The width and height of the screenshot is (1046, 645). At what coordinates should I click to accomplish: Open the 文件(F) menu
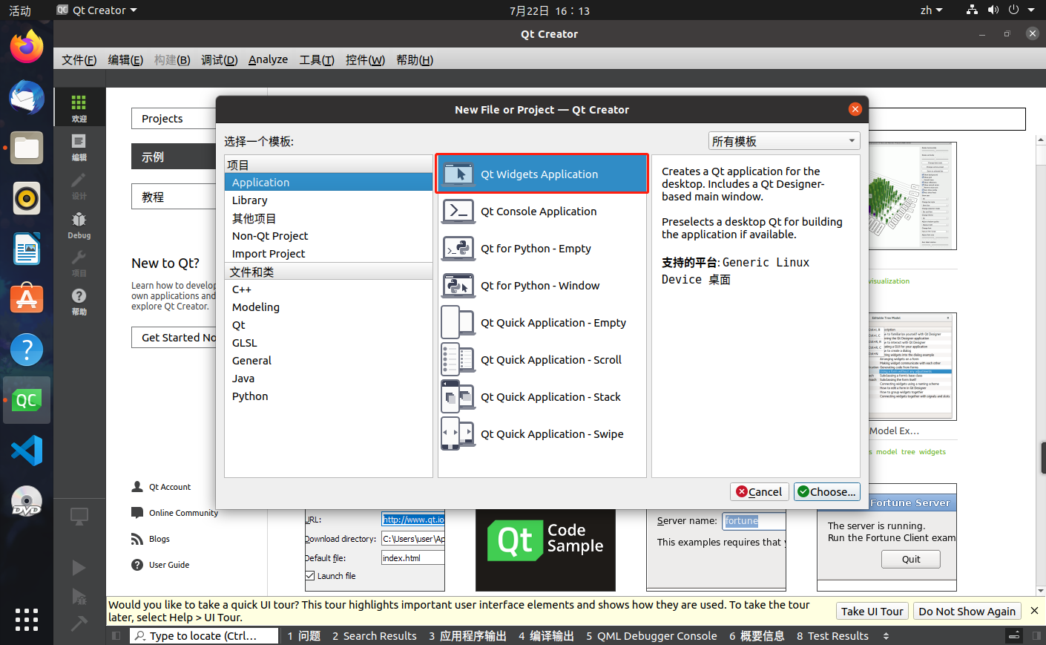(x=79, y=59)
